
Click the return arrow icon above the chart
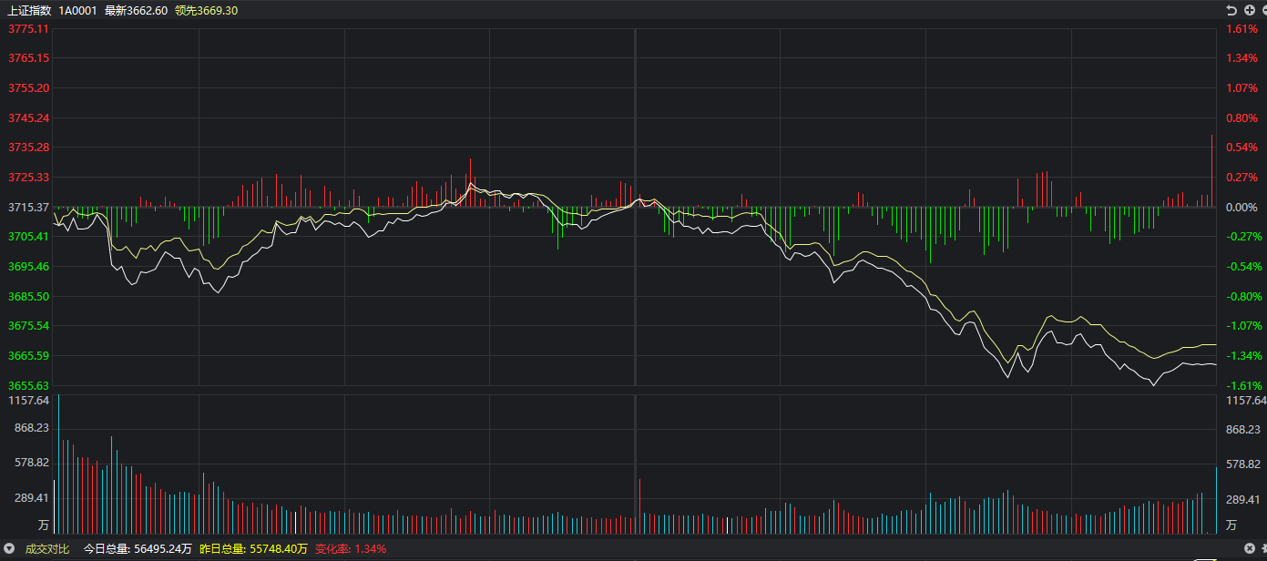tap(1231, 10)
